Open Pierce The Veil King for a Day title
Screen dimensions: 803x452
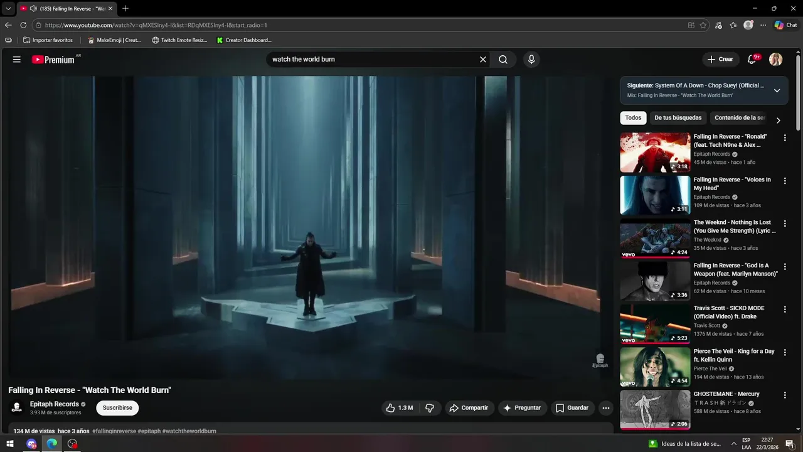(x=734, y=355)
